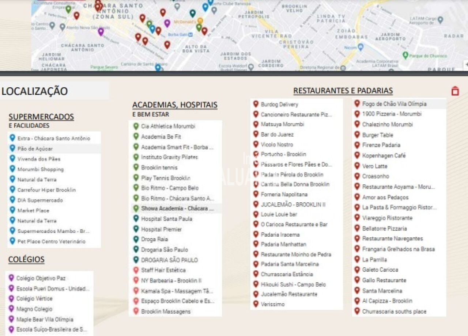Click the teal pin beside Hospital Santa Paula
468x336 pixels.
pos(136,219)
